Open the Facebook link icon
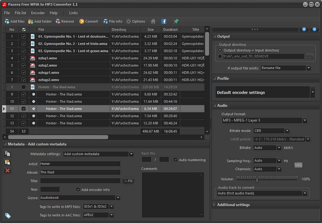322x223 pixels. 164,21
